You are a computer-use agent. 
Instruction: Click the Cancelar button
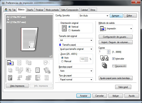tap(99, 96)
